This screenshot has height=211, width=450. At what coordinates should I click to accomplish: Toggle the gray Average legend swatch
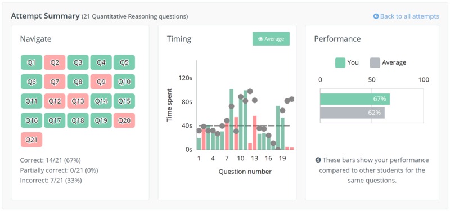[375, 62]
